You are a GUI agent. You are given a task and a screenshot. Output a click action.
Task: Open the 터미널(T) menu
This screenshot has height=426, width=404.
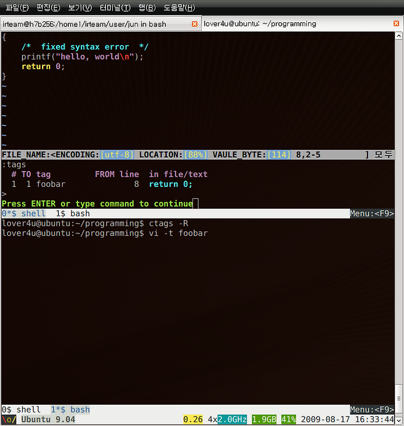tap(115, 8)
